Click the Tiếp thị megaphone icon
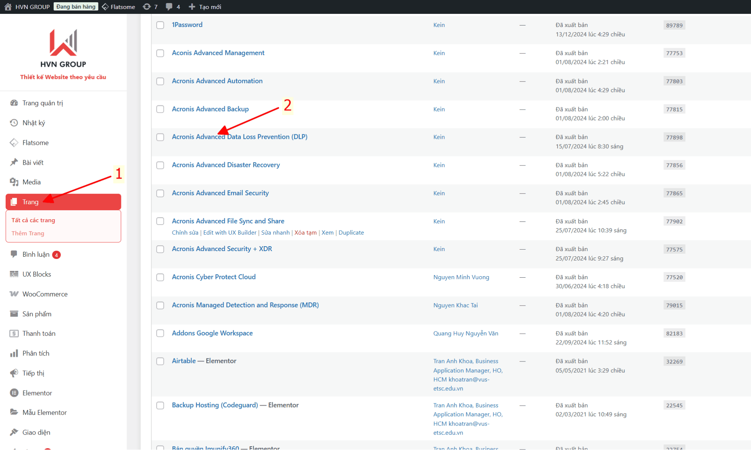The width and height of the screenshot is (751, 450). [x=14, y=373]
